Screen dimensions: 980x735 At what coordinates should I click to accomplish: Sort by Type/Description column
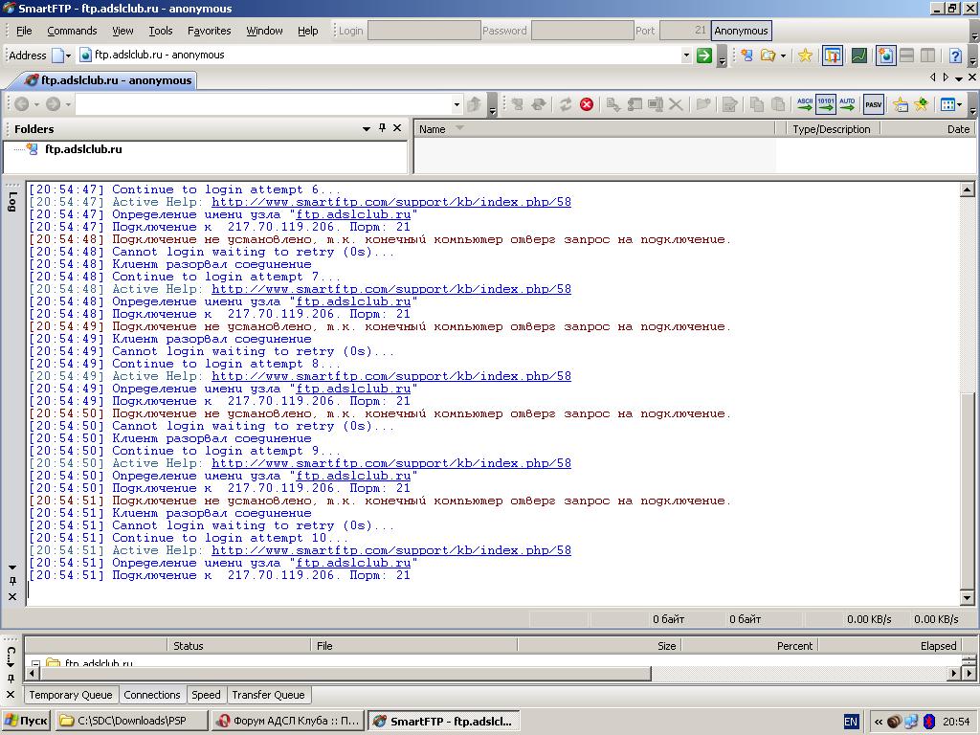(x=832, y=129)
